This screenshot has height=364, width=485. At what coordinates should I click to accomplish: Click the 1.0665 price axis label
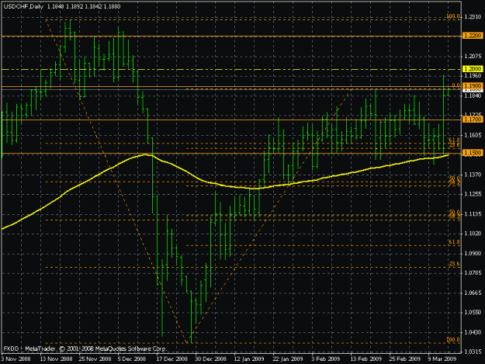click(x=473, y=293)
